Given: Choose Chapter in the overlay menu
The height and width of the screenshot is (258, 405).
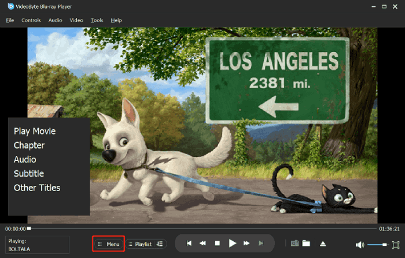Looking at the screenshot, I should (x=29, y=145).
